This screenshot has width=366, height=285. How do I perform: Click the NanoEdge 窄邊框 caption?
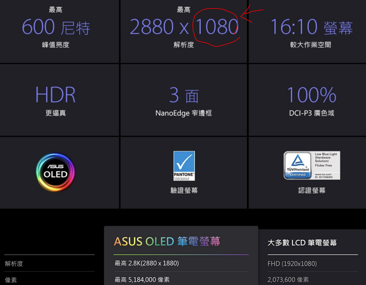pos(184,113)
